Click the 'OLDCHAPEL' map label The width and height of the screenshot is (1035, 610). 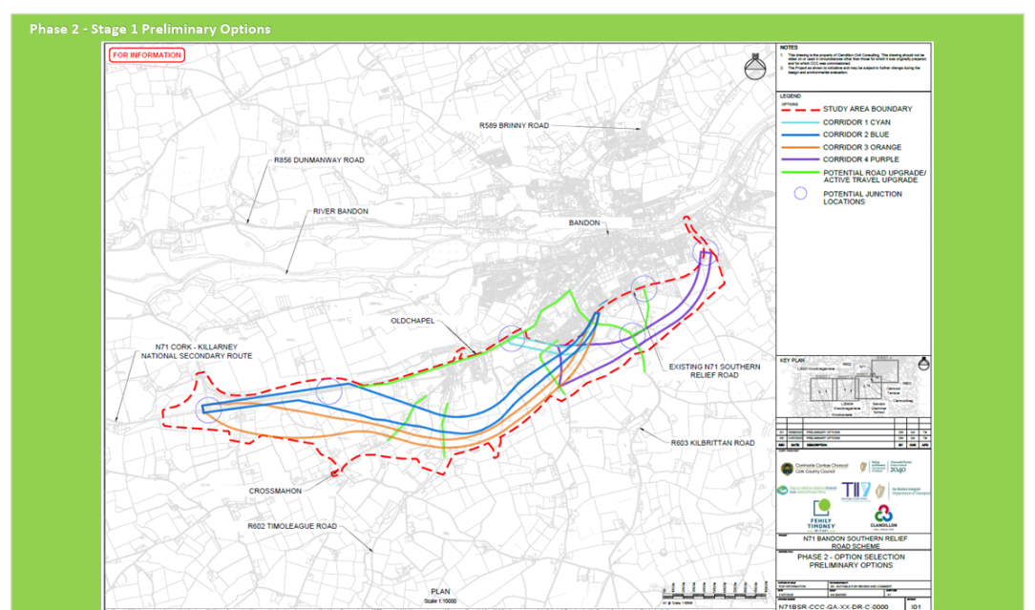(x=412, y=321)
